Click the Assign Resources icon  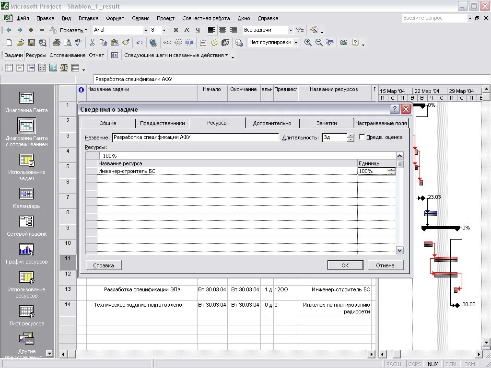point(225,43)
